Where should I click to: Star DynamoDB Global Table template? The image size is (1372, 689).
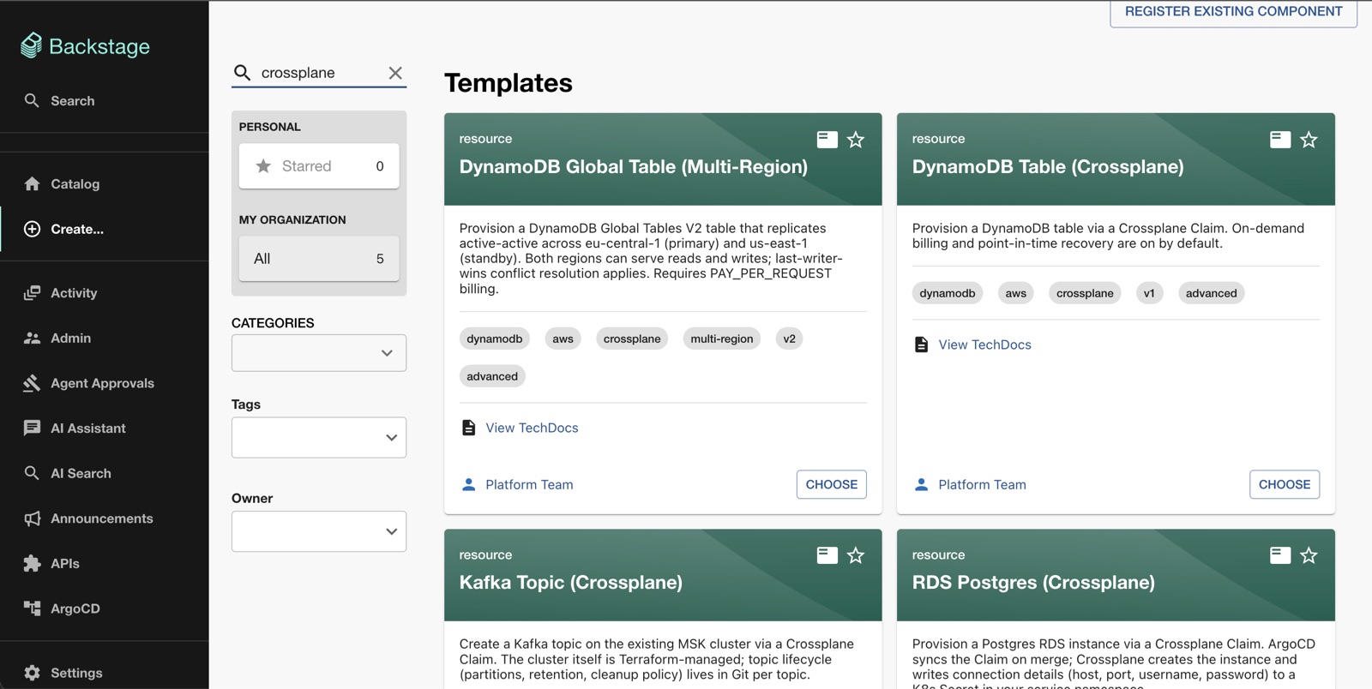click(x=856, y=140)
